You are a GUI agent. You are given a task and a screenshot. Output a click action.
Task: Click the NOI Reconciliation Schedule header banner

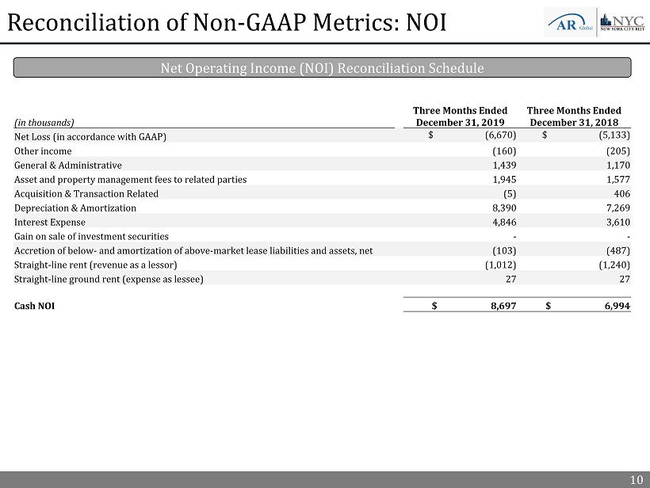(322, 67)
